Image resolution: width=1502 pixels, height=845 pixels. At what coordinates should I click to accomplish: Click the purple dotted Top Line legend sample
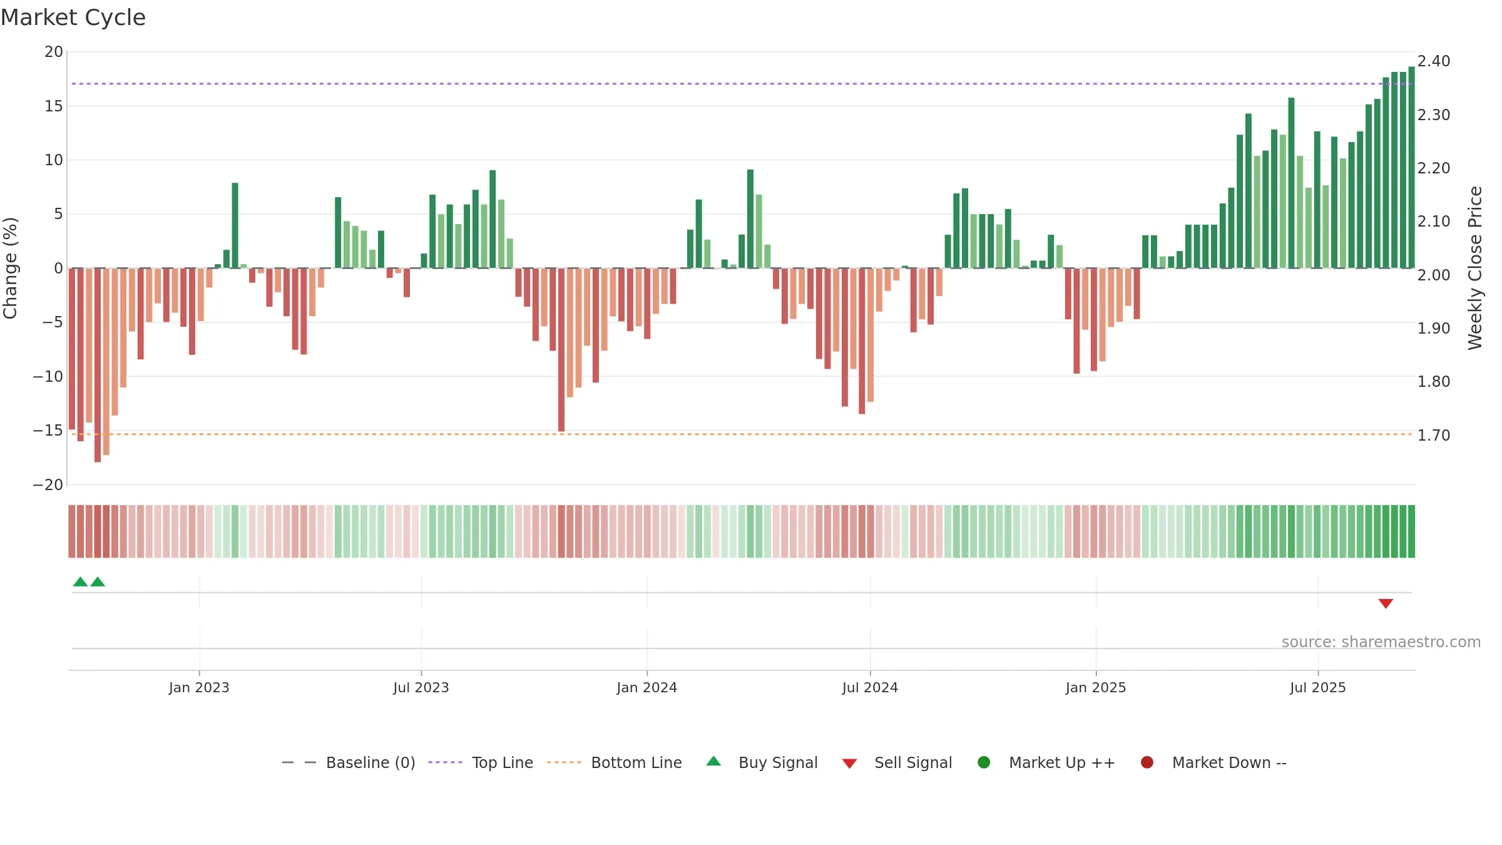(445, 762)
